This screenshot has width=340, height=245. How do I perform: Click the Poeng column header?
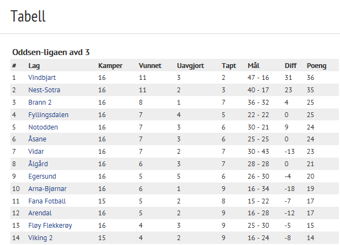pyautogui.click(x=316, y=66)
